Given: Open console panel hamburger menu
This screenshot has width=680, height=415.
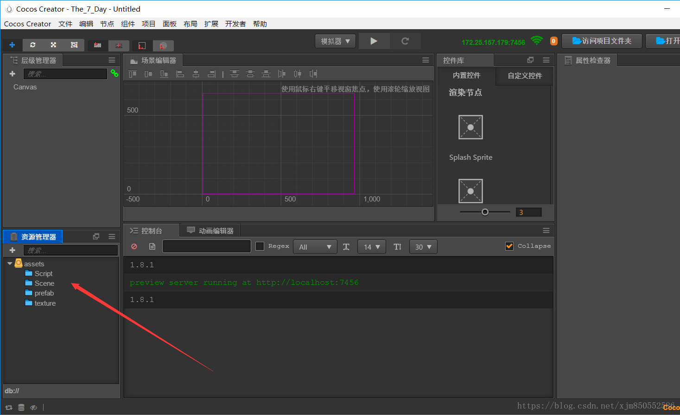Looking at the screenshot, I should (x=546, y=231).
